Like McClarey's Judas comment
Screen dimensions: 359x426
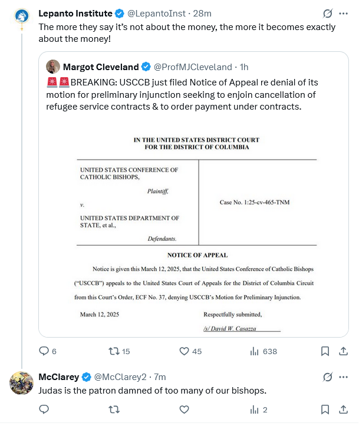click(185, 410)
